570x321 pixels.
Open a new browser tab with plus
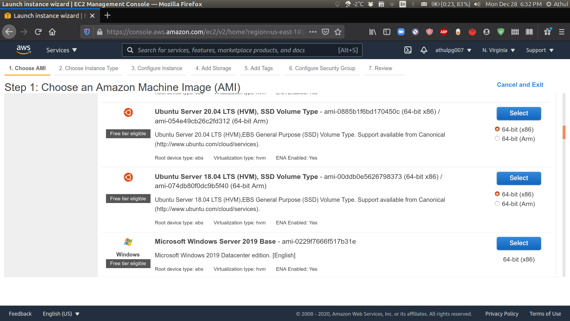coord(107,15)
